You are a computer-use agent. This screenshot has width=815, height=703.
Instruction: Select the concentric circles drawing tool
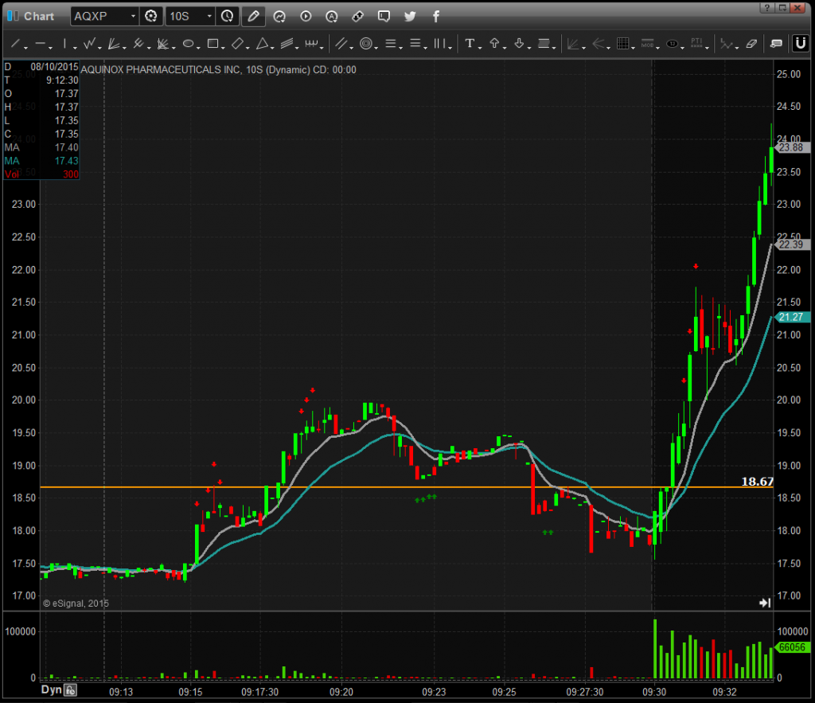(x=366, y=44)
